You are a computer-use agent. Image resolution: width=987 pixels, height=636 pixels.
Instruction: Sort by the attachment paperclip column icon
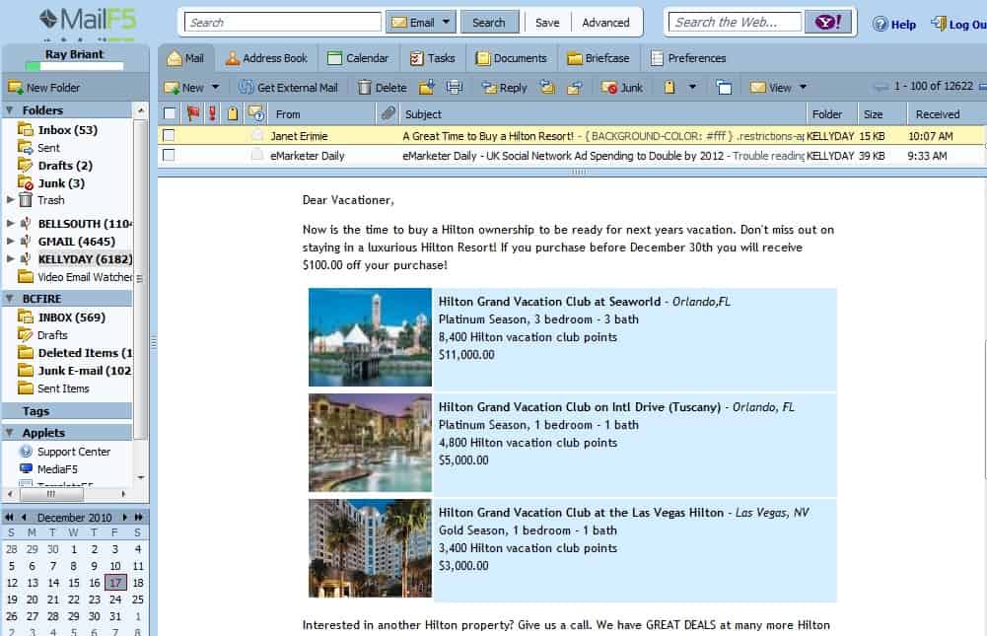click(388, 113)
